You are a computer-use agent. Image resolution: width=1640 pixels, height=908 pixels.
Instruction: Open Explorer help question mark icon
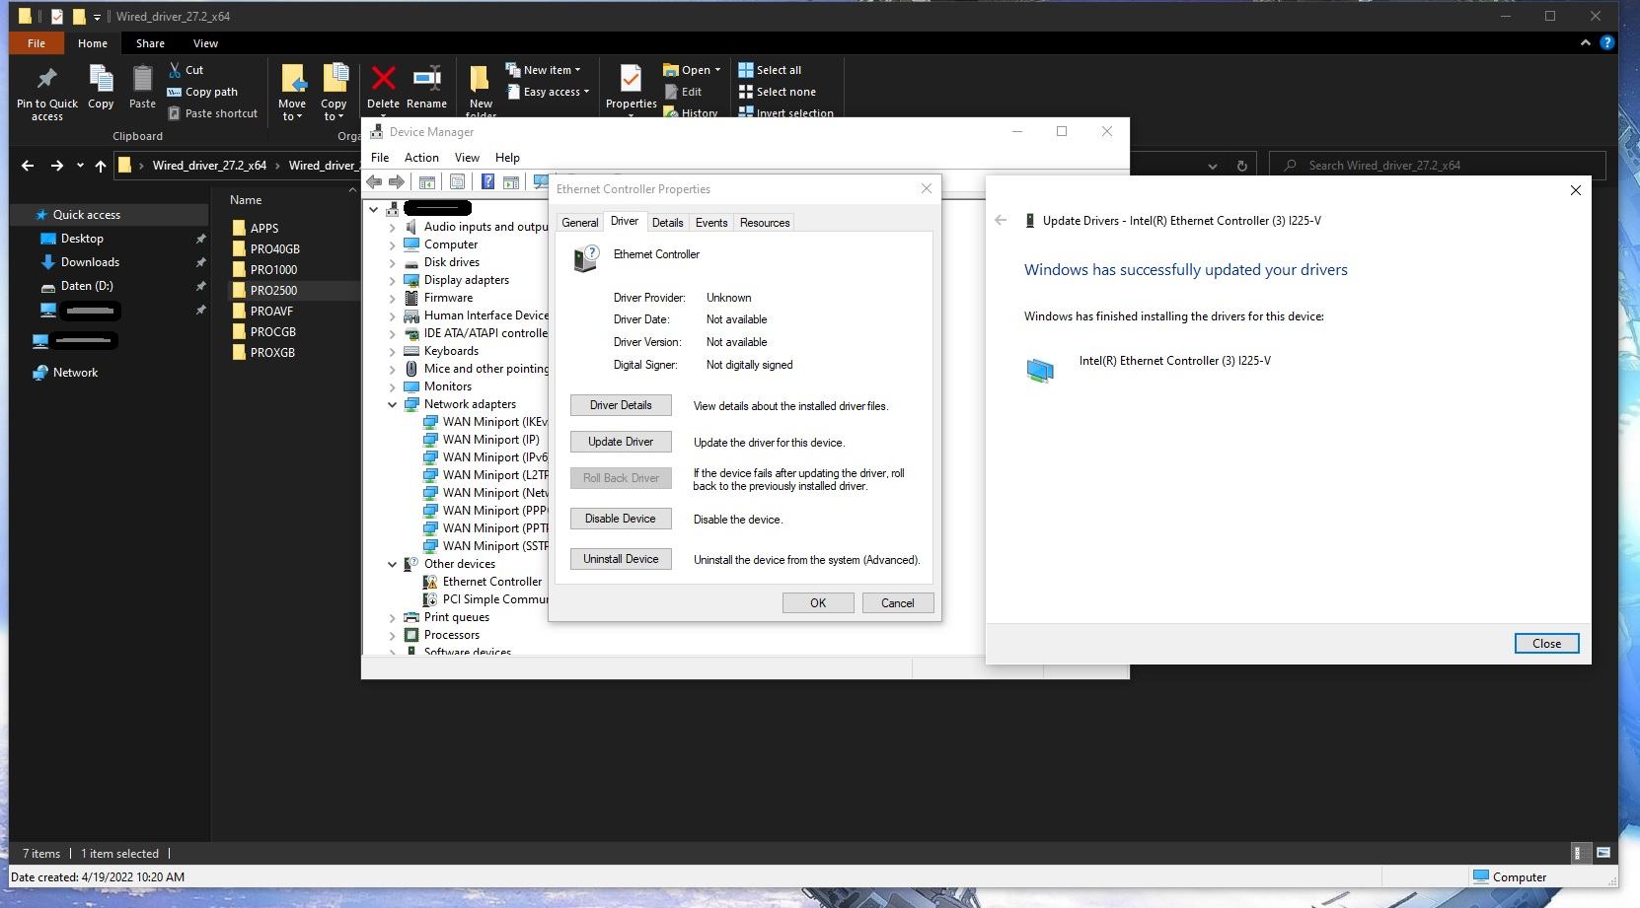tap(1606, 43)
